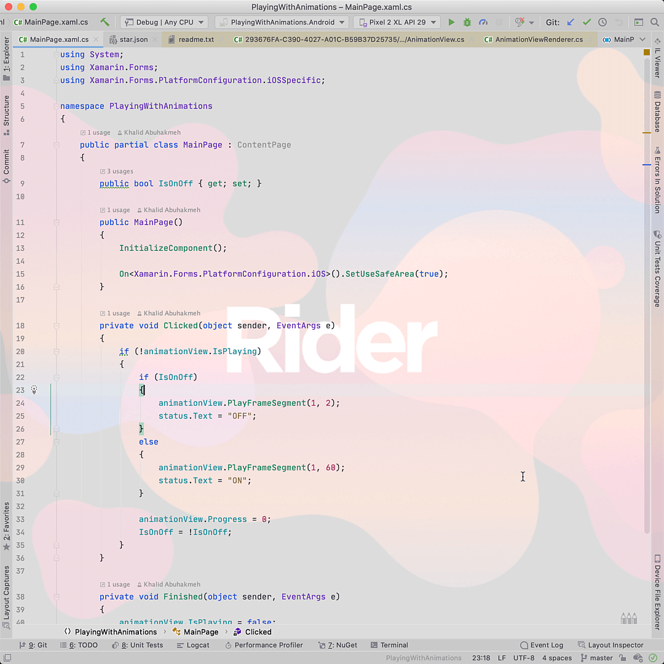The width and height of the screenshot is (664, 664).
Task: Commit changes with the green checkmark icon
Action: pyautogui.click(x=586, y=22)
